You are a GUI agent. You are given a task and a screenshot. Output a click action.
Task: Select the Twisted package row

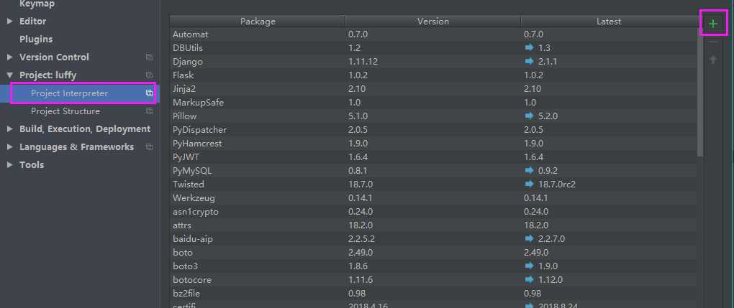pyautogui.click(x=433, y=184)
